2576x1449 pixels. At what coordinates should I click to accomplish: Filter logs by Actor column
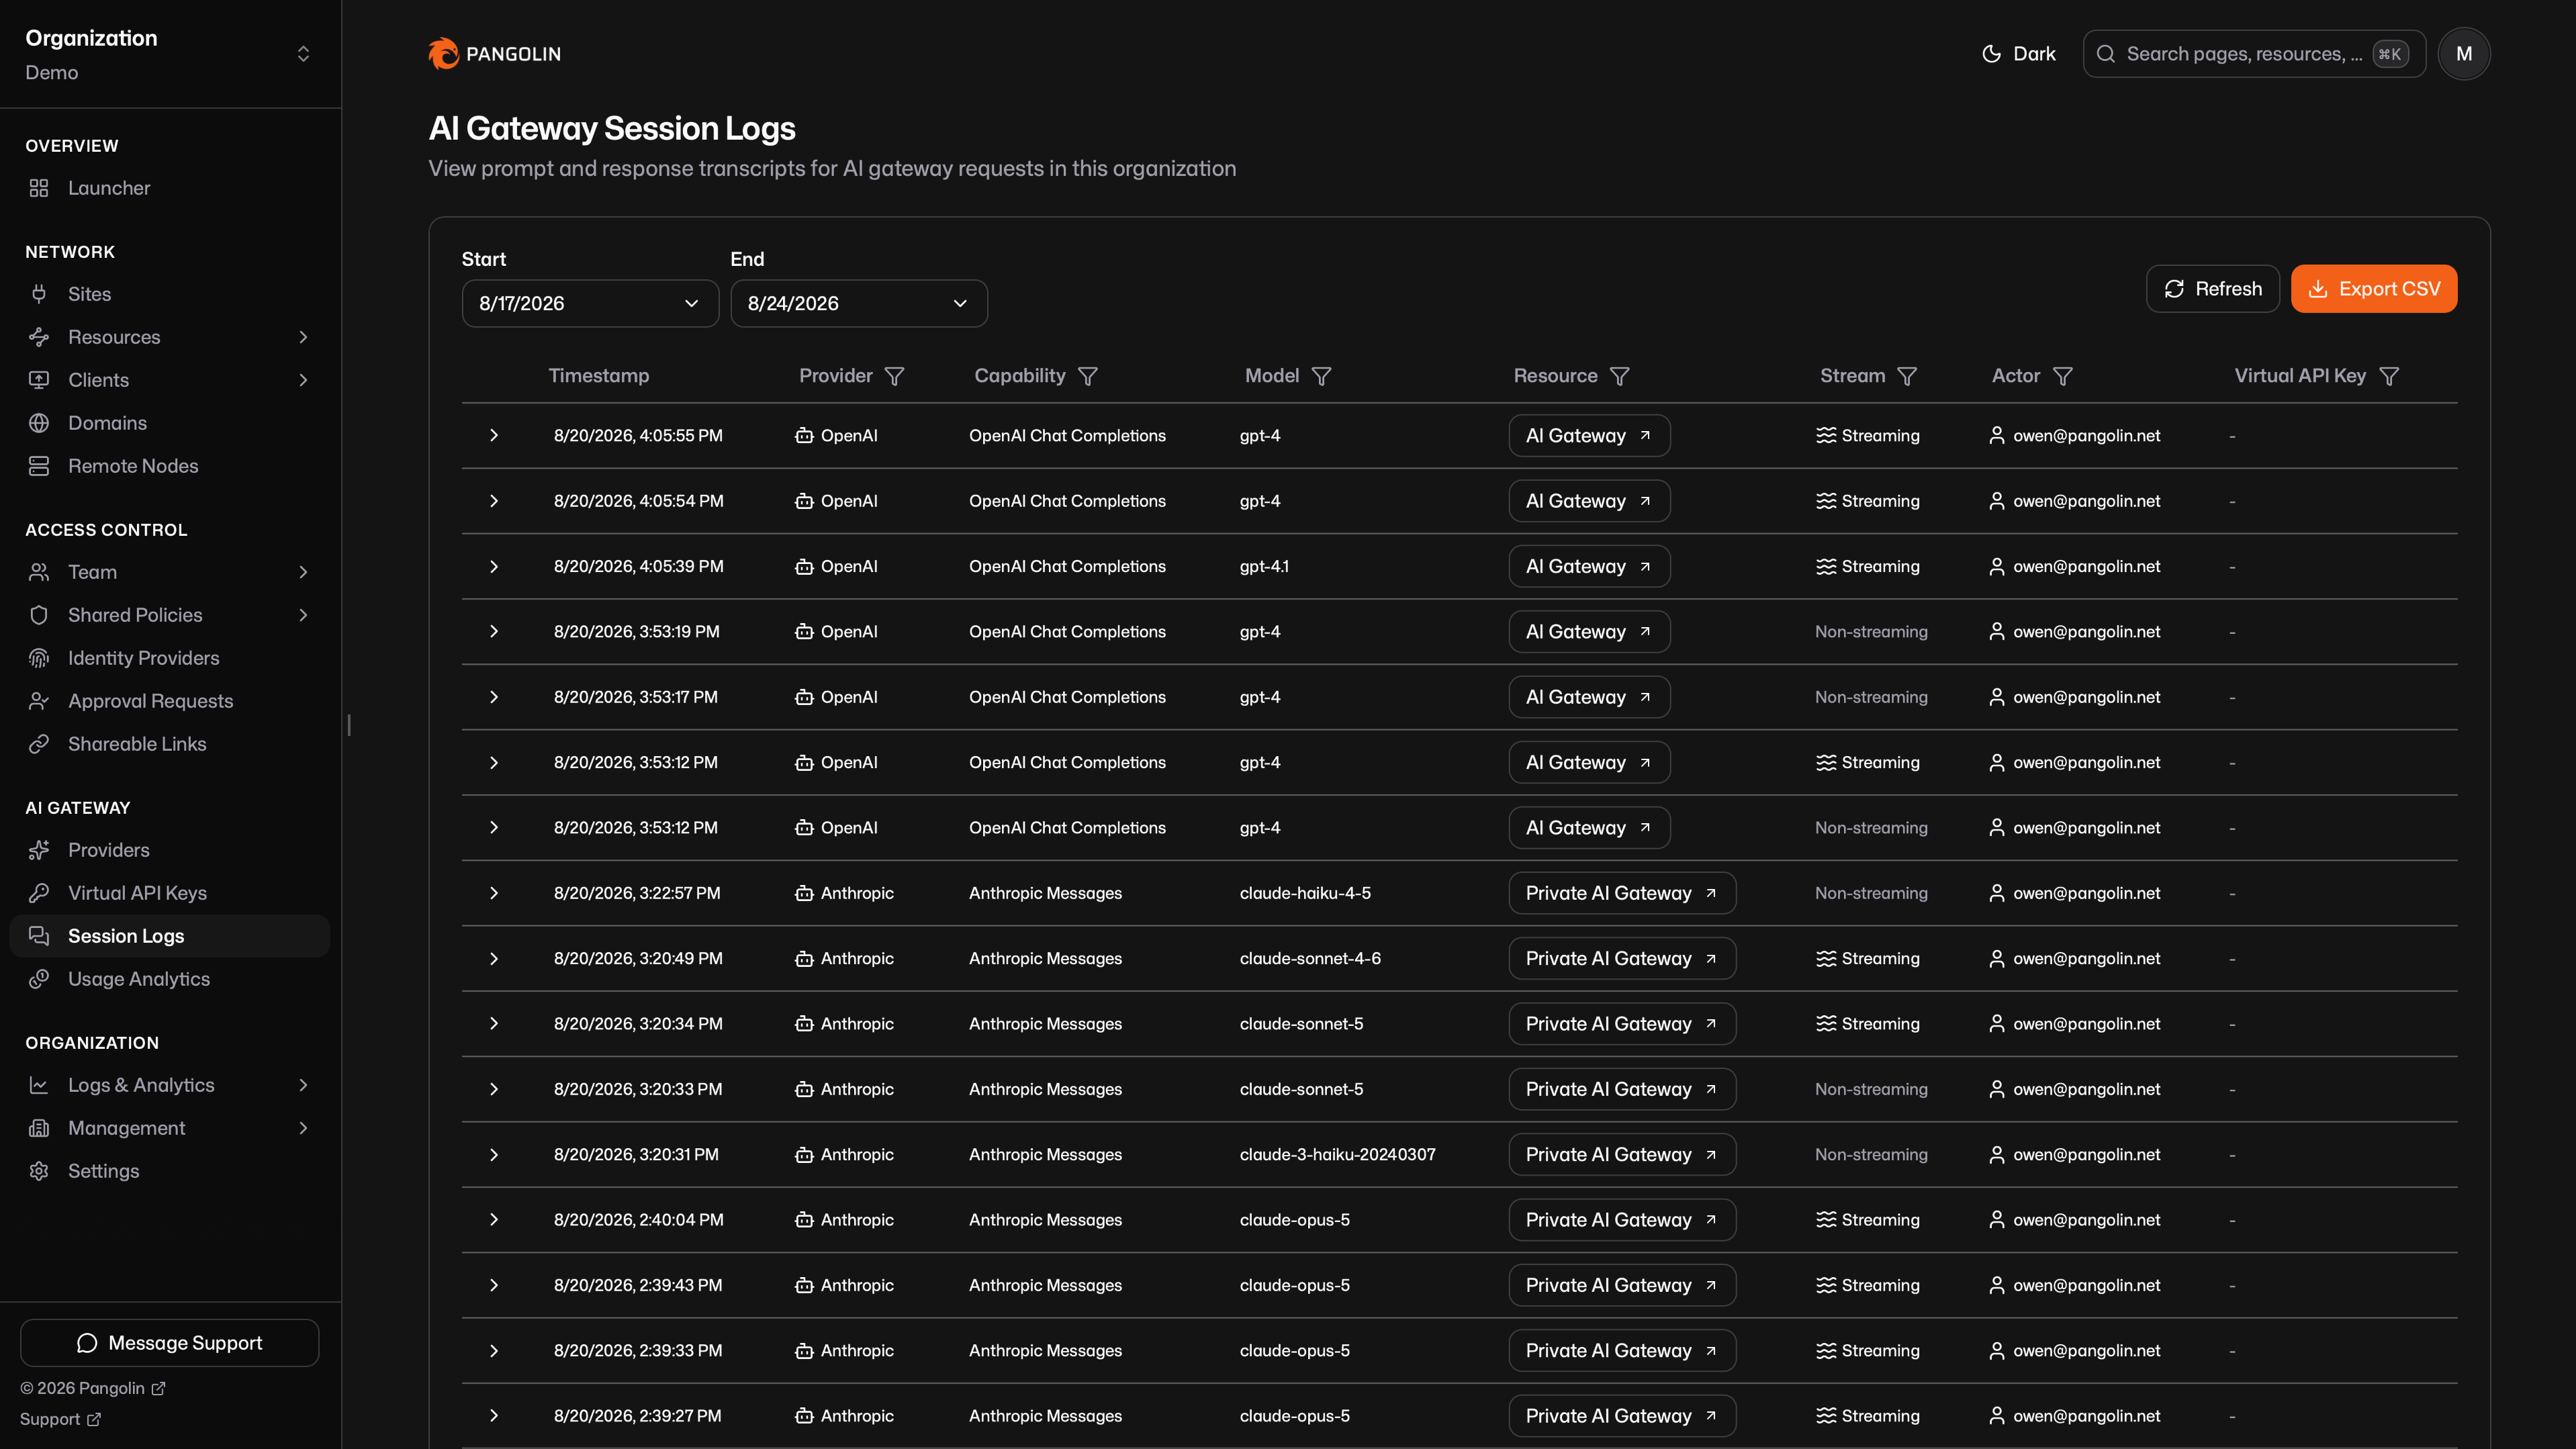2062,376
